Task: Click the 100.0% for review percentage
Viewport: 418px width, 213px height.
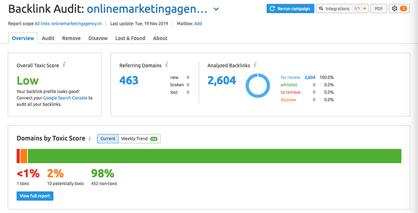Action: 327,78
